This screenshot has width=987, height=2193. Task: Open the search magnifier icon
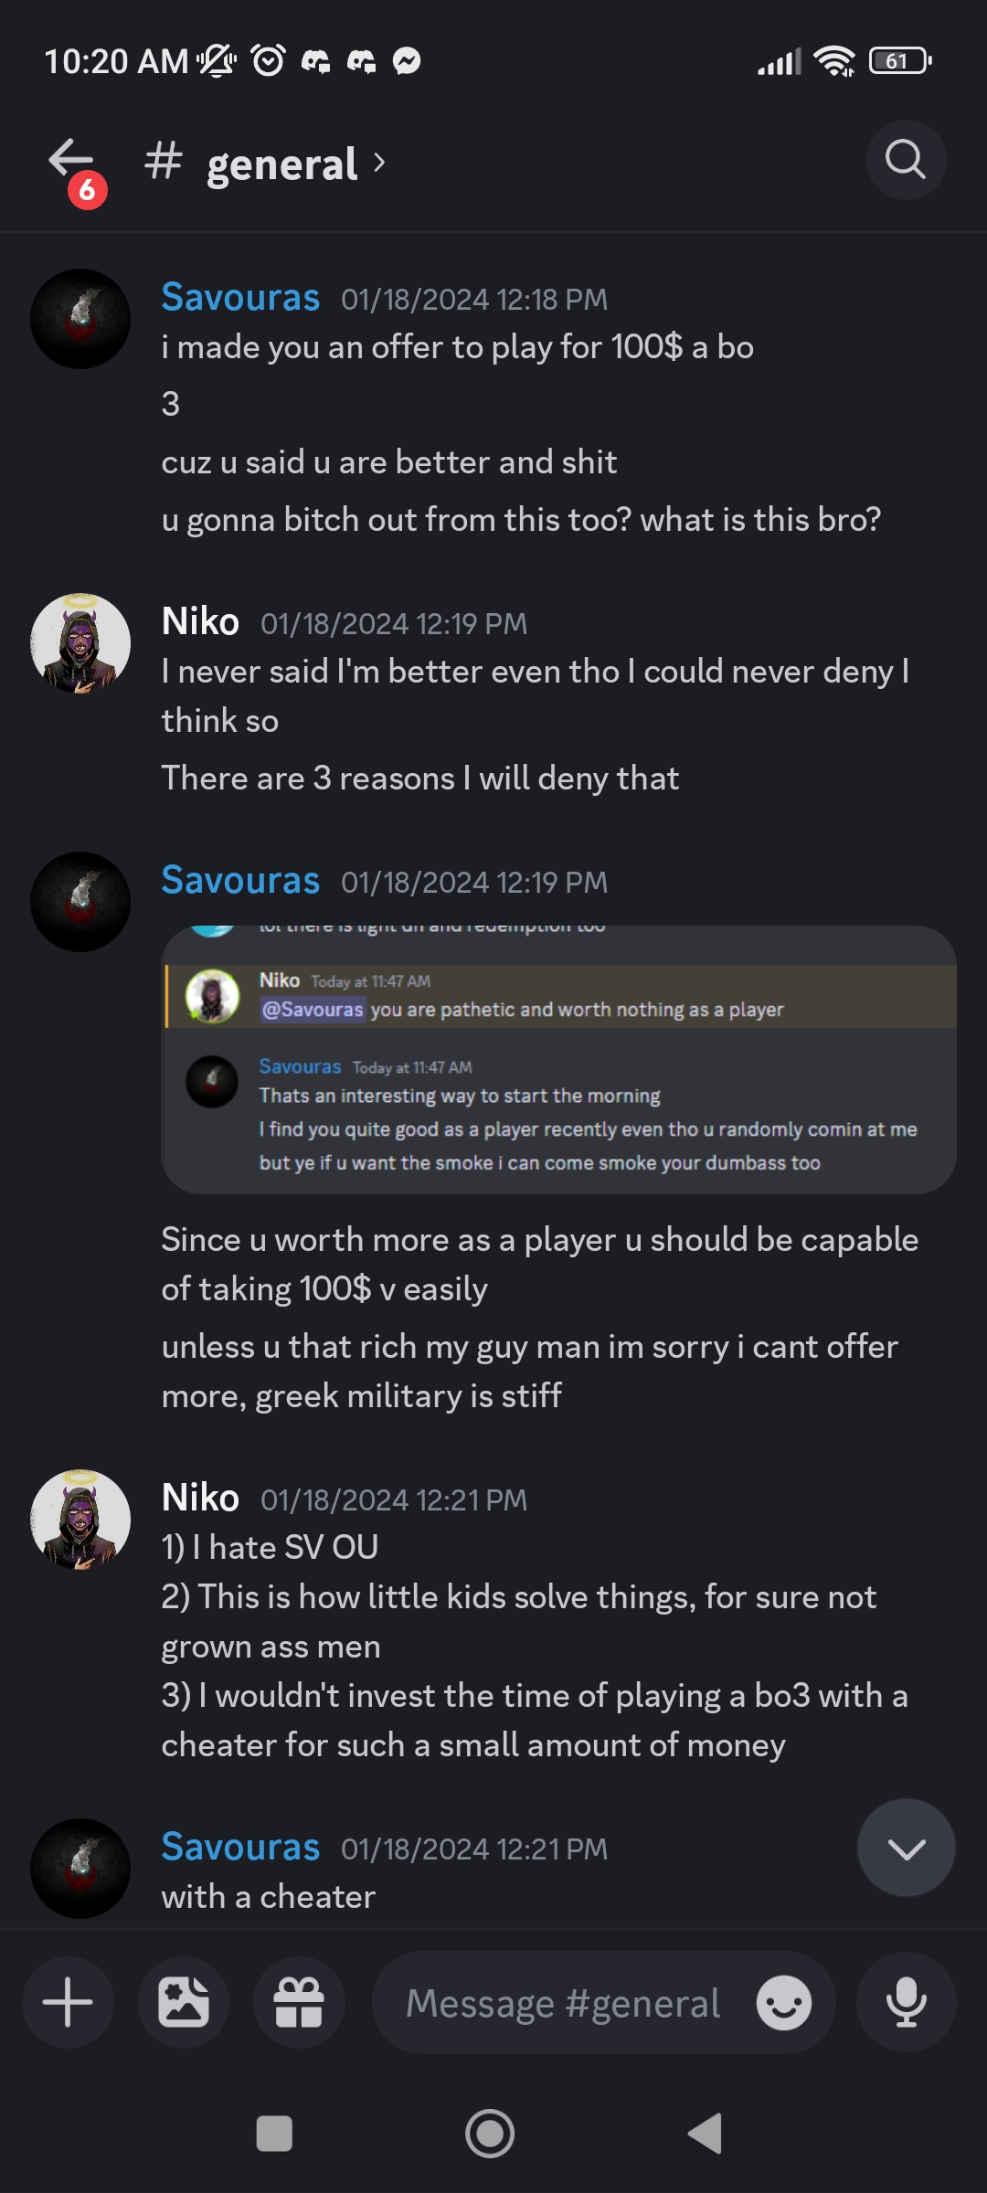coord(906,161)
